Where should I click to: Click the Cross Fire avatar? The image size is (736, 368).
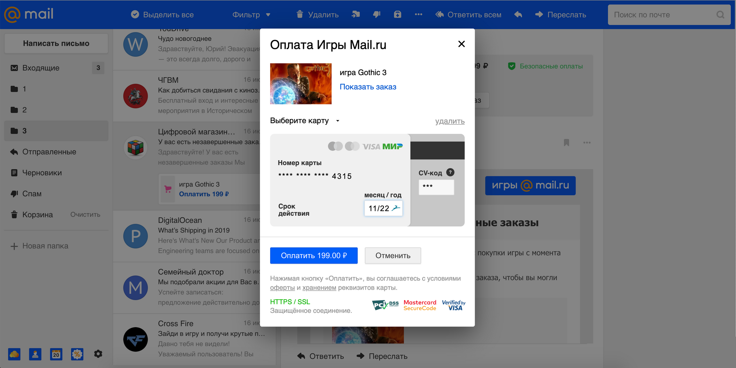click(x=135, y=339)
